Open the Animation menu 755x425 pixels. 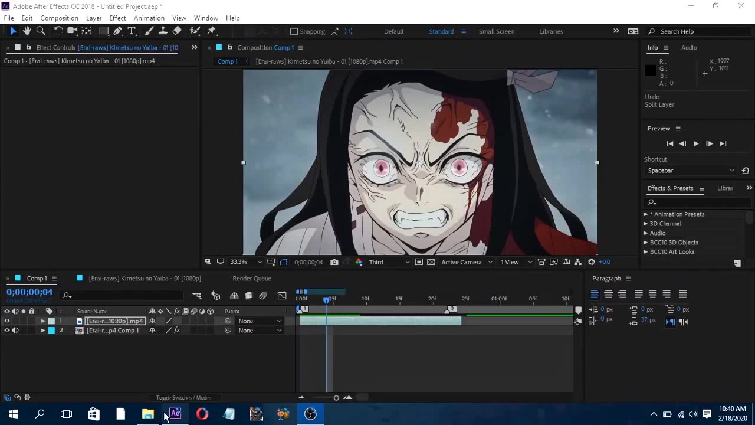[149, 18]
